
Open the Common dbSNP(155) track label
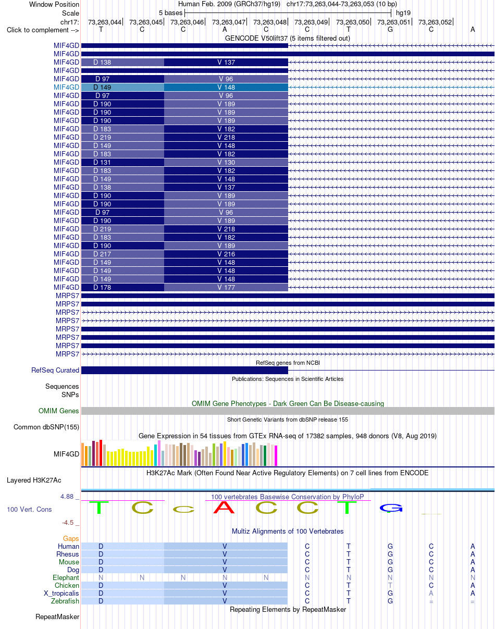pos(46,427)
